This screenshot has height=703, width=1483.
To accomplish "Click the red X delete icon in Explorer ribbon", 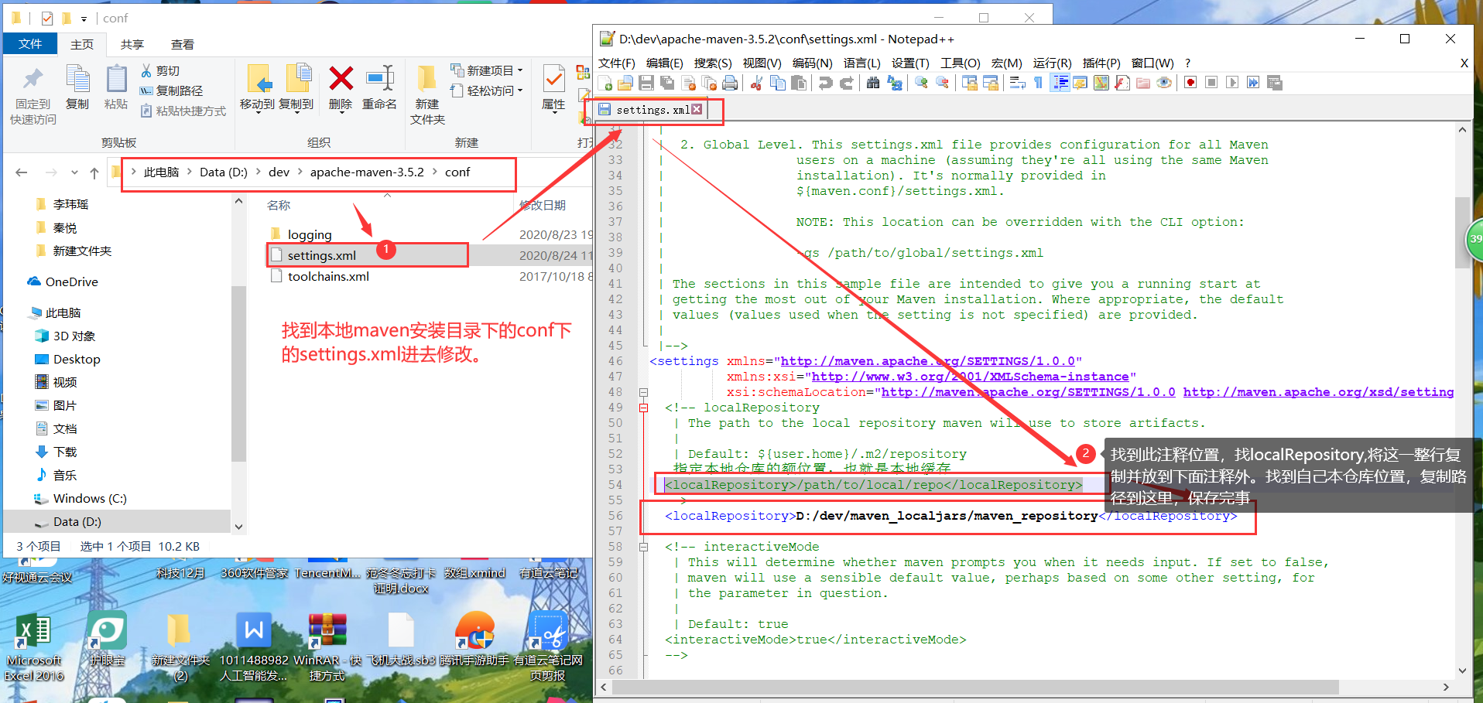I will [x=341, y=78].
